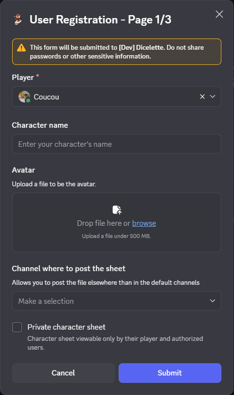Click the 'Drop file here or' text

(104, 223)
